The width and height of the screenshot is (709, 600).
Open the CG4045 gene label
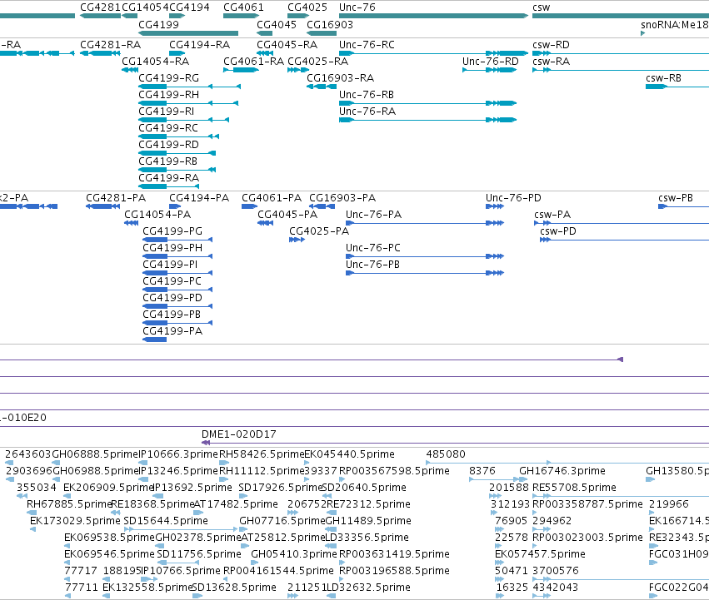pos(277,24)
